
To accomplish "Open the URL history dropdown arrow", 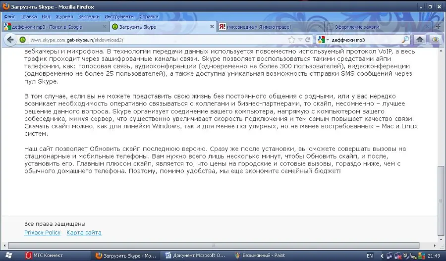I will pyautogui.click(x=300, y=40).
